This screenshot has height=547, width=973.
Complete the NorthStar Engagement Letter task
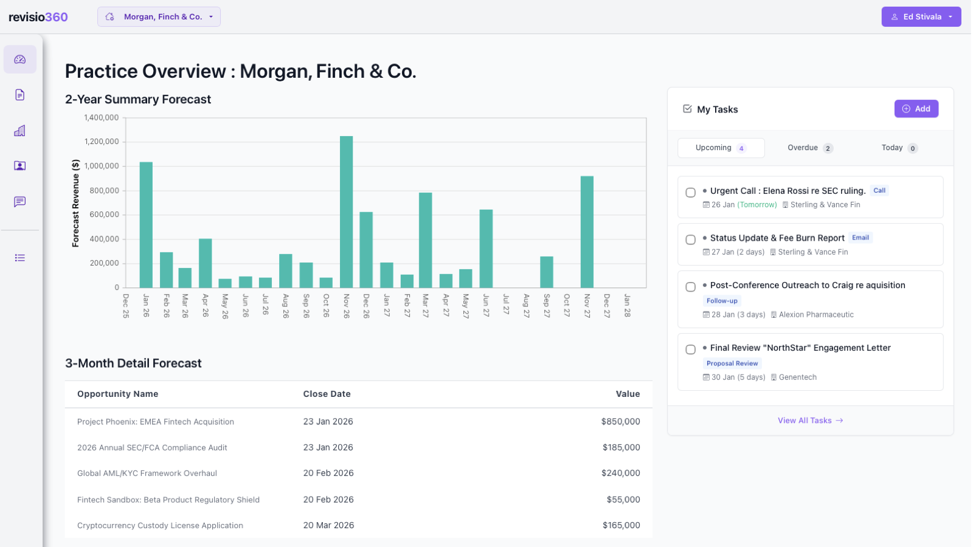click(690, 349)
